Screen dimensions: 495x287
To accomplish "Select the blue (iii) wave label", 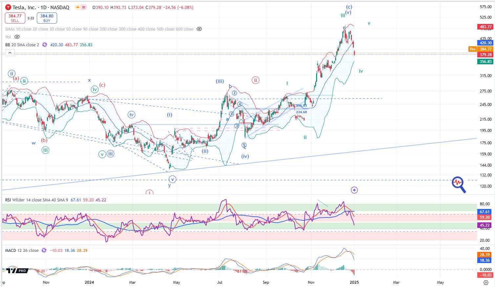I will coord(220,81).
